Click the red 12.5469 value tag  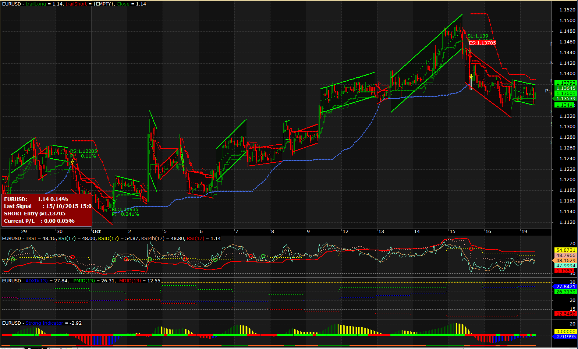point(565,314)
